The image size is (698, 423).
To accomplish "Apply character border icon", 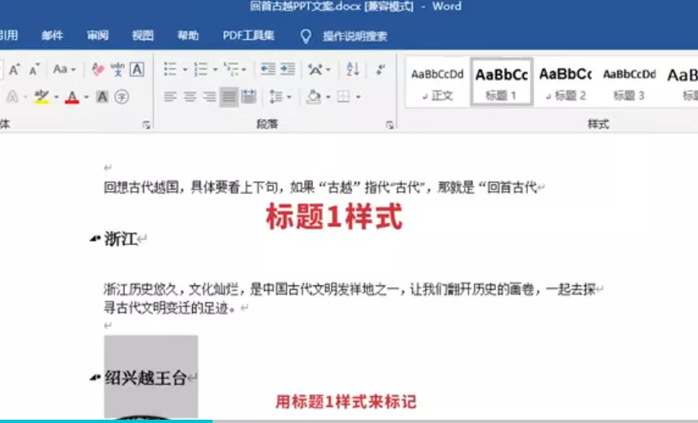I will (136, 69).
